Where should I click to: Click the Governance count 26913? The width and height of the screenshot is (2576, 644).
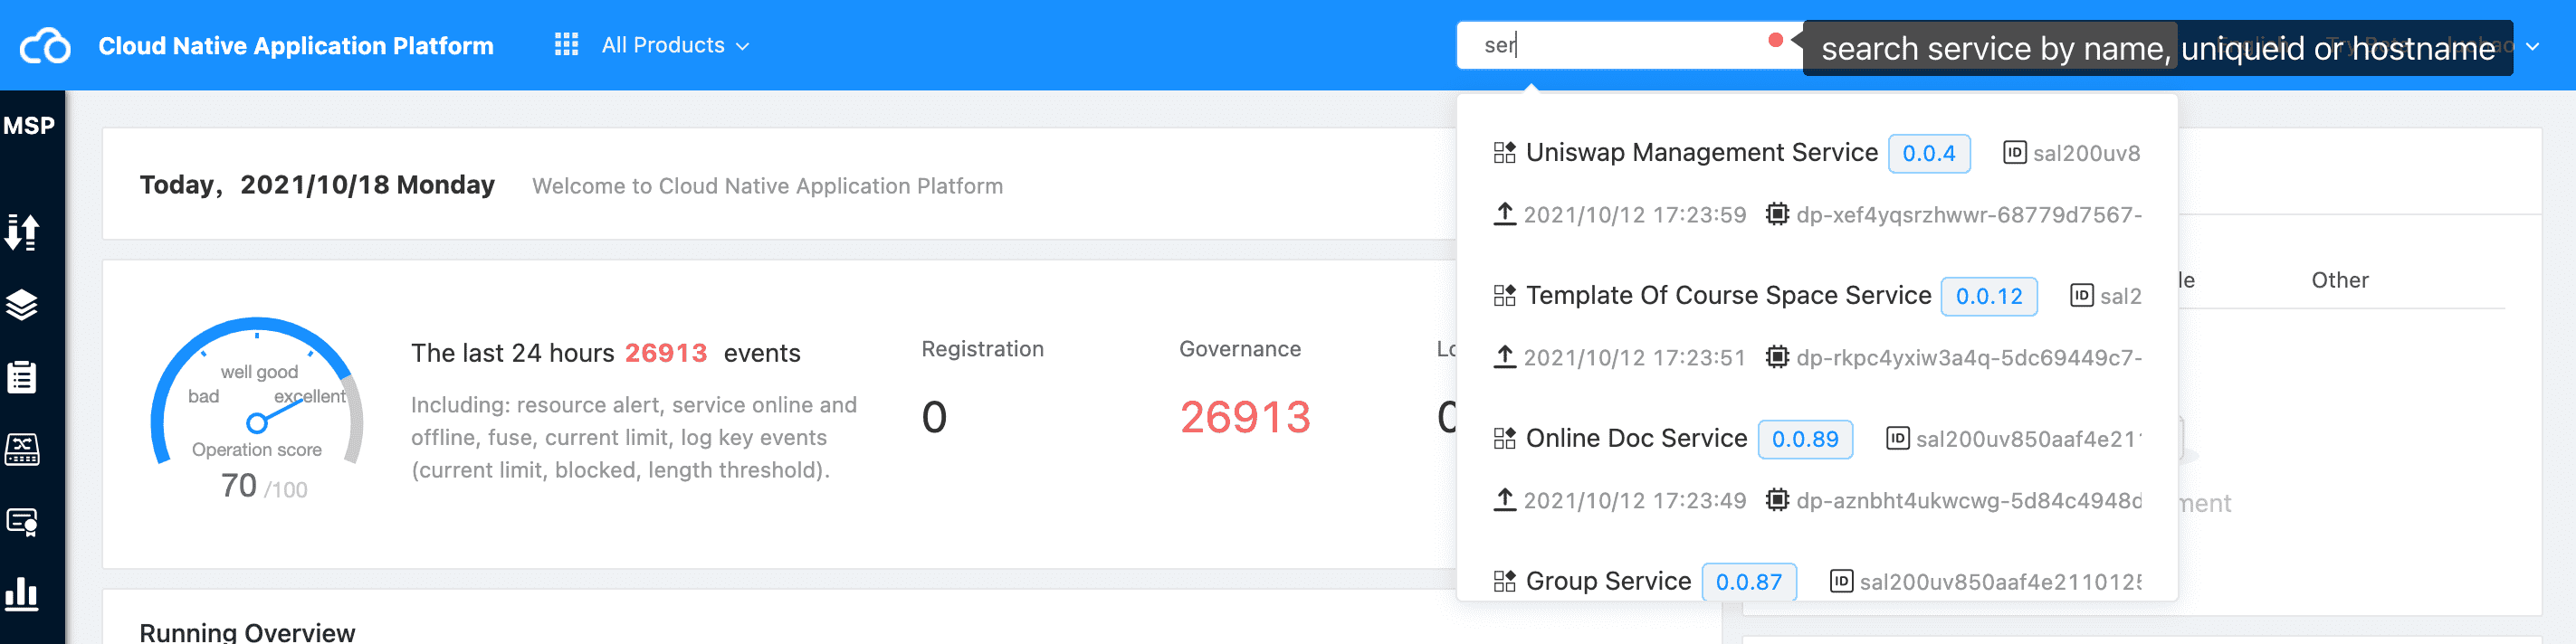point(1245,417)
